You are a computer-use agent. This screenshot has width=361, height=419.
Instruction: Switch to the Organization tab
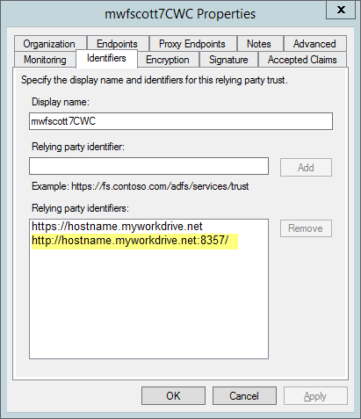coord(49,44)
